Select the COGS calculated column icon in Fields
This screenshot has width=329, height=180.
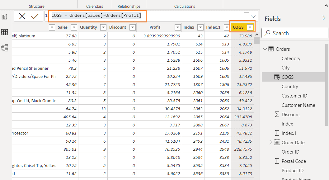[x=276, y=77]
